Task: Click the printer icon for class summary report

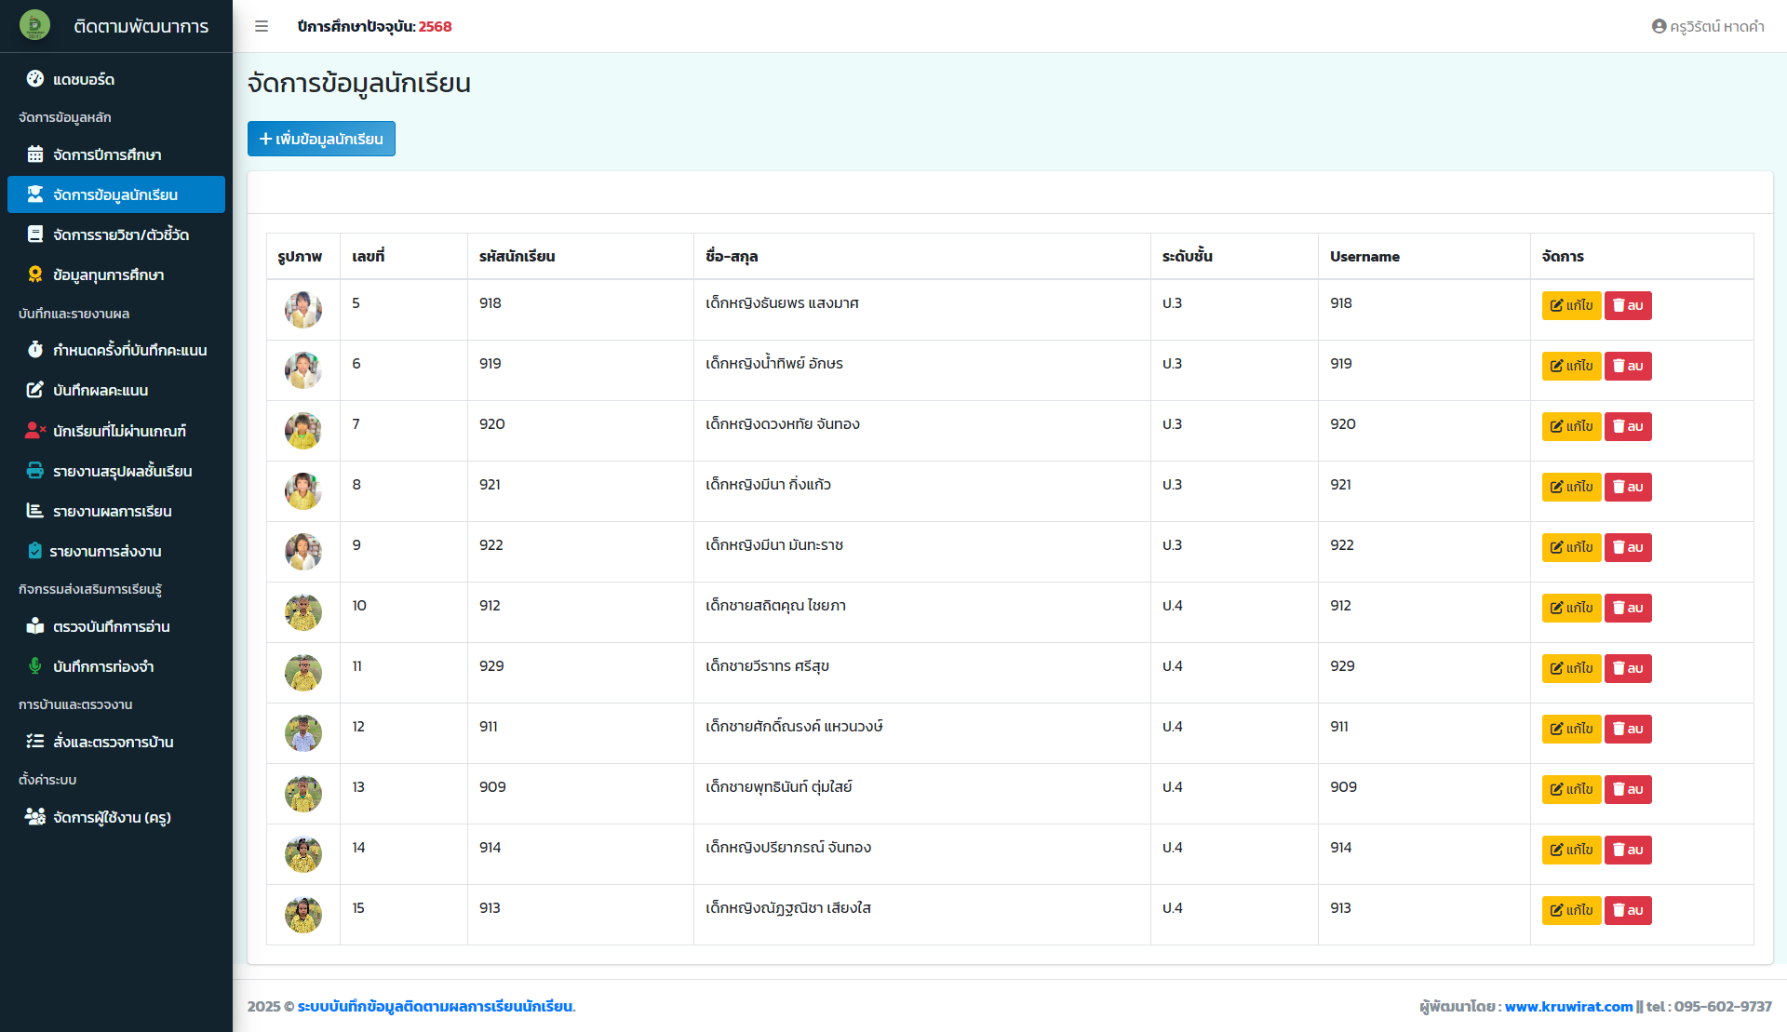Action: click(35, 471)
